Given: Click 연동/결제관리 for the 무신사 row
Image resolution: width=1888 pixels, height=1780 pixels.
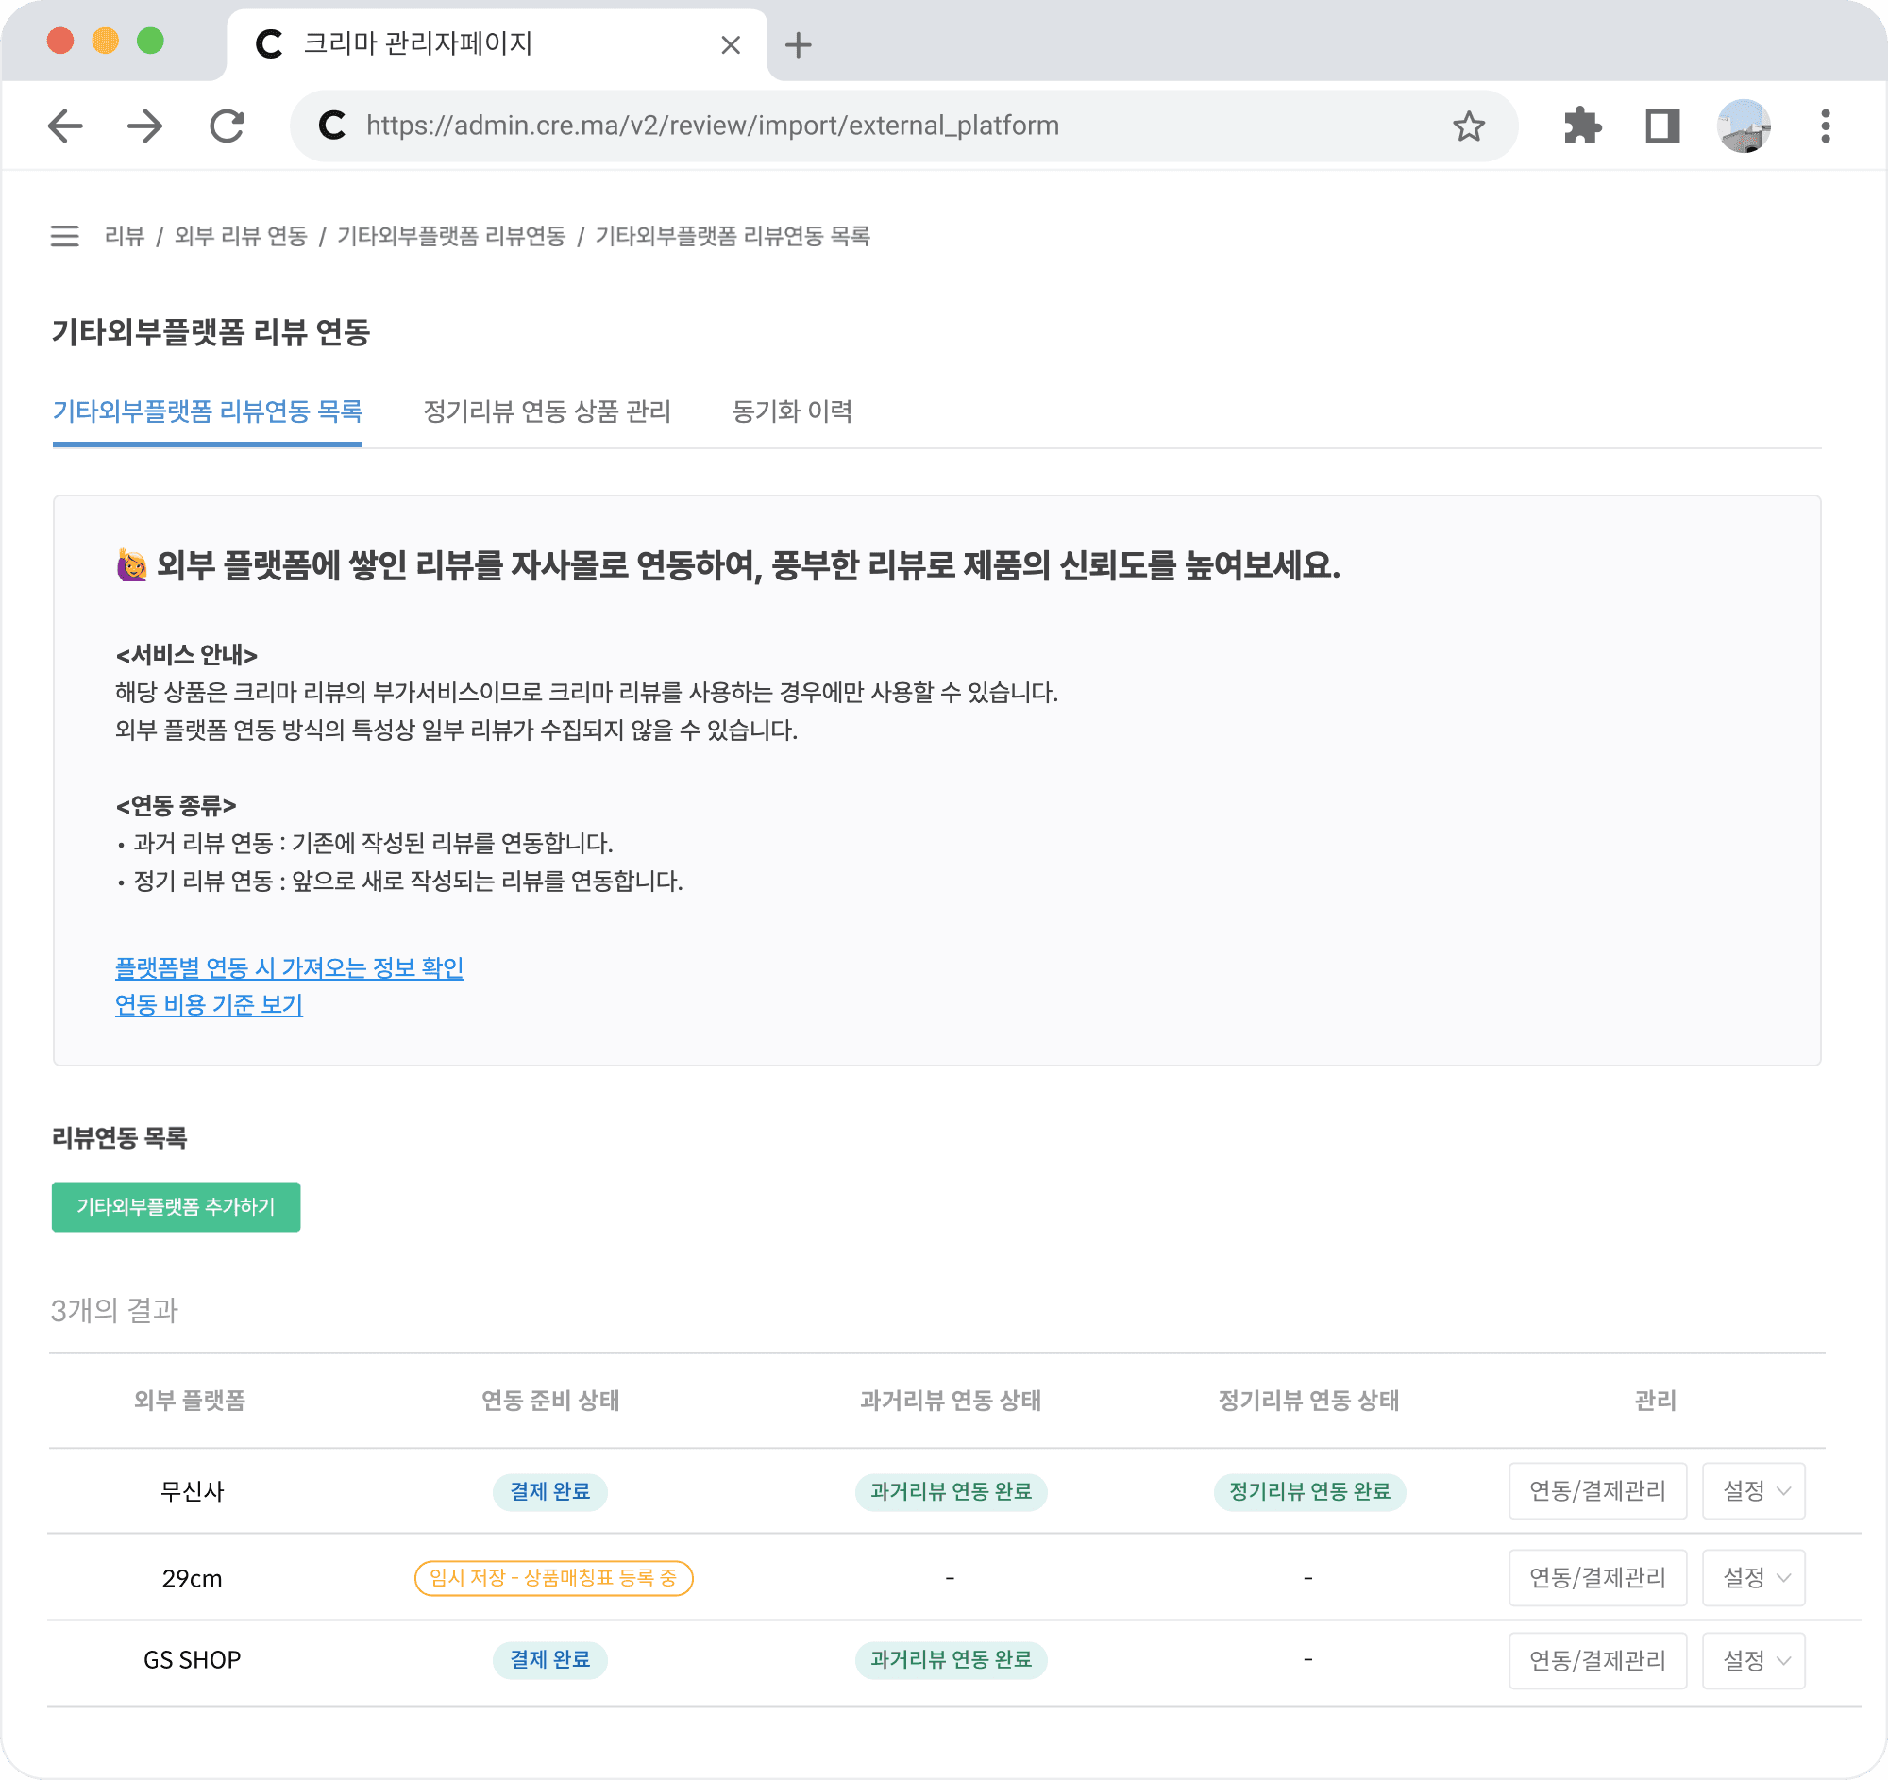Looking at the screenshot, I should pos(1597,1491).
